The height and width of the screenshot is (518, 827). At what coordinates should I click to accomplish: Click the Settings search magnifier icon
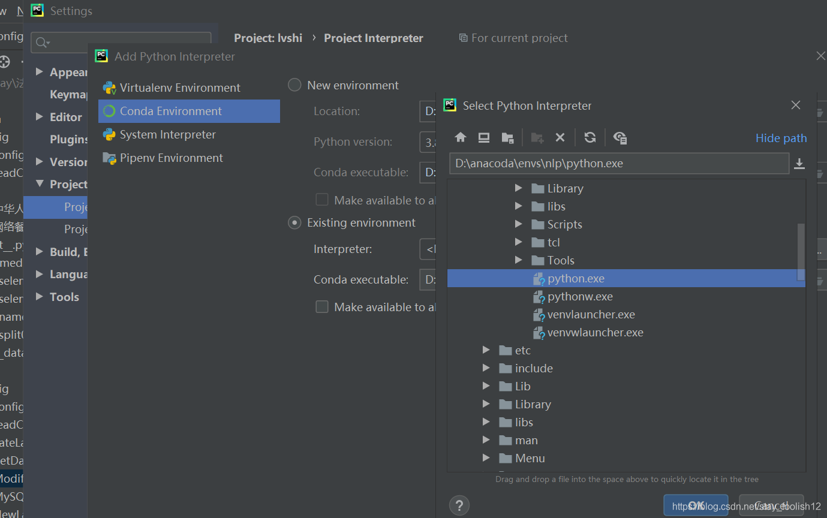point(43,43)
